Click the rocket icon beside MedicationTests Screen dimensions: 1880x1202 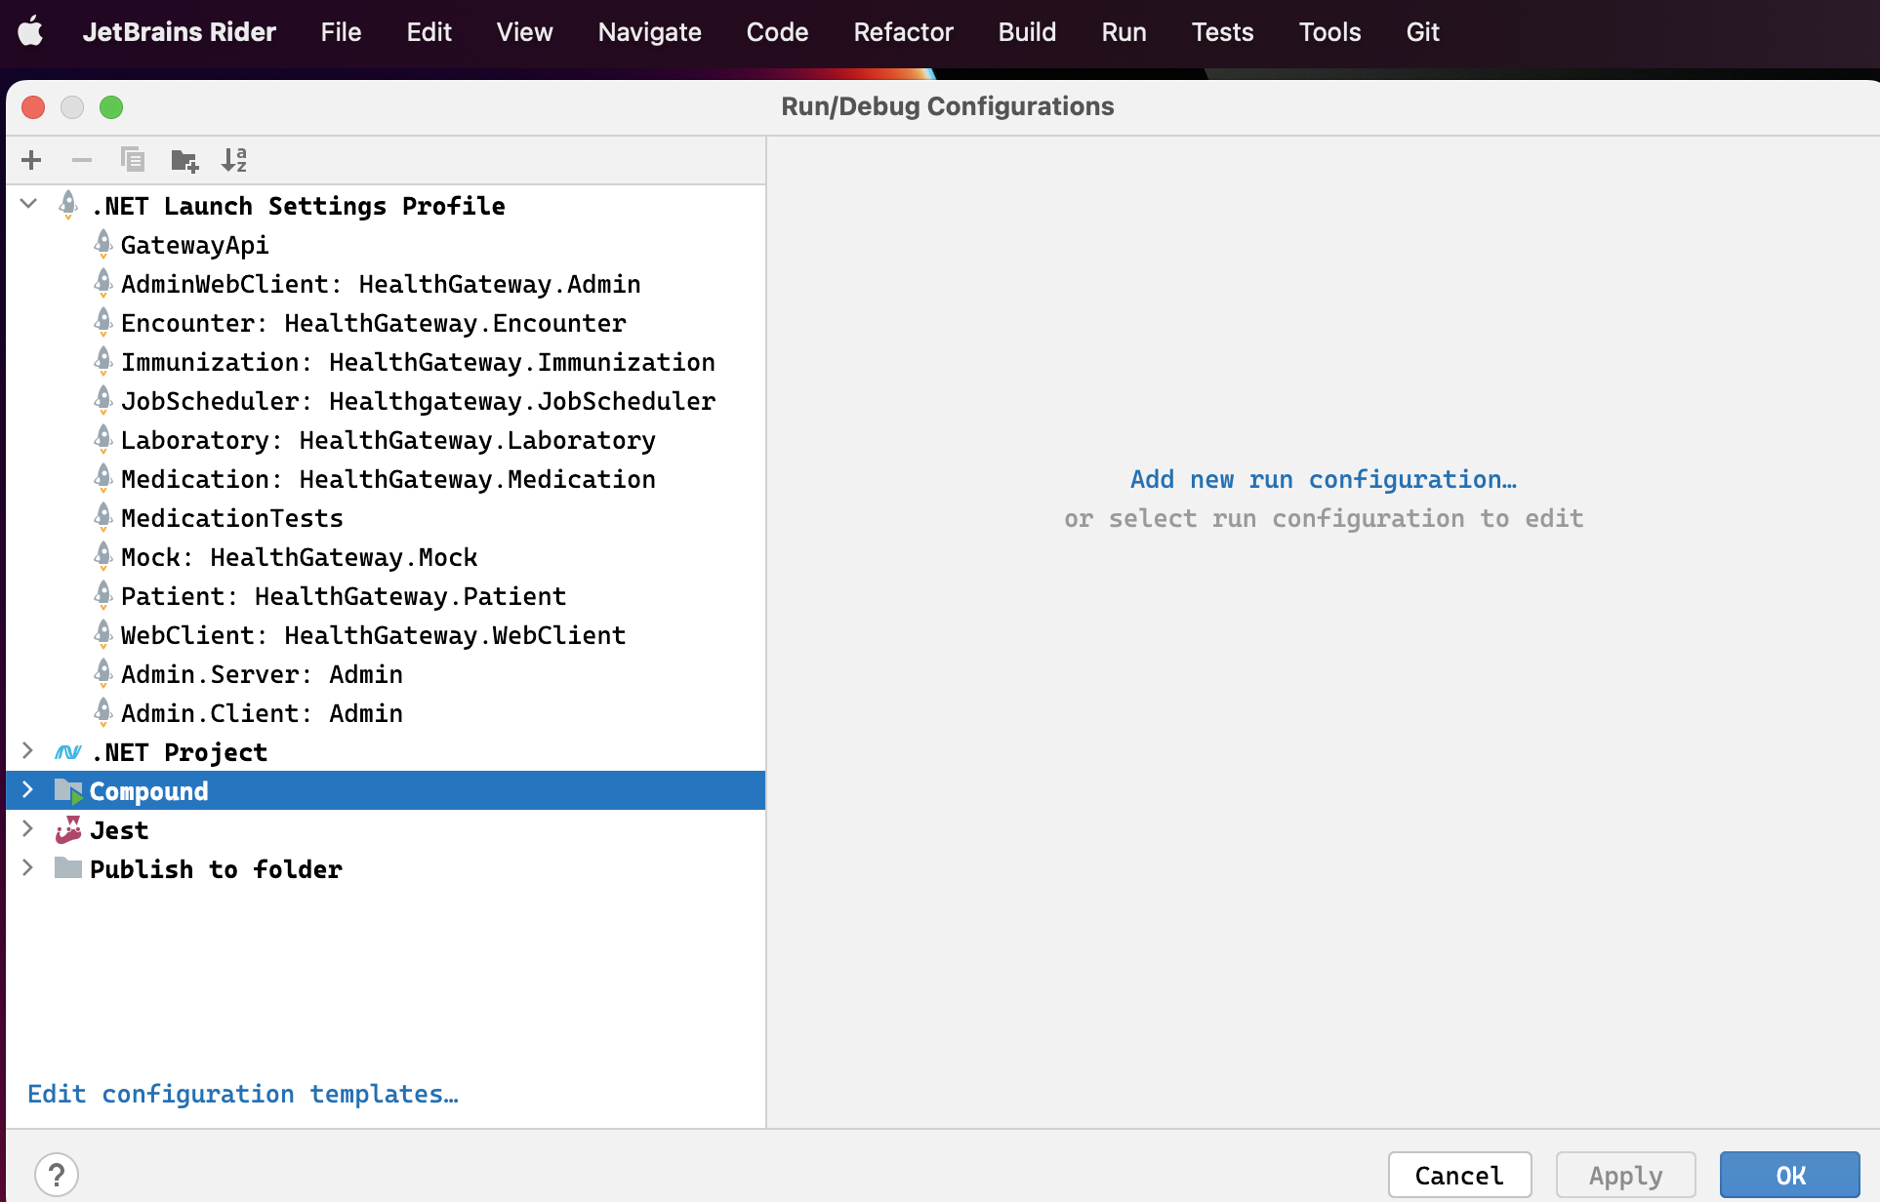pos(103,517)
